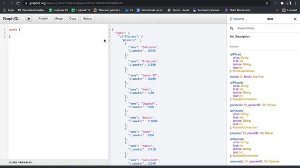Open the browser extensions puzzle icon

(282, 3)
